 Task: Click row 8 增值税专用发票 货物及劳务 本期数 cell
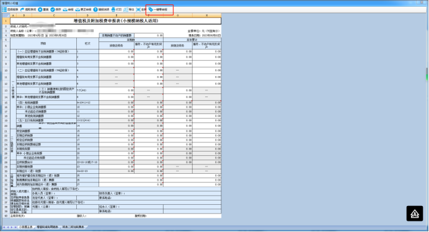(117, 57)
